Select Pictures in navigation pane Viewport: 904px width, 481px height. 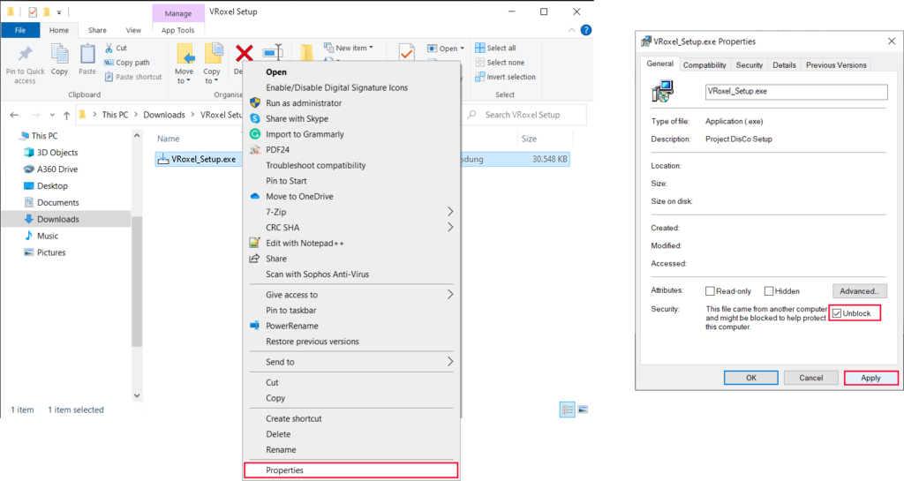[44, 253]
